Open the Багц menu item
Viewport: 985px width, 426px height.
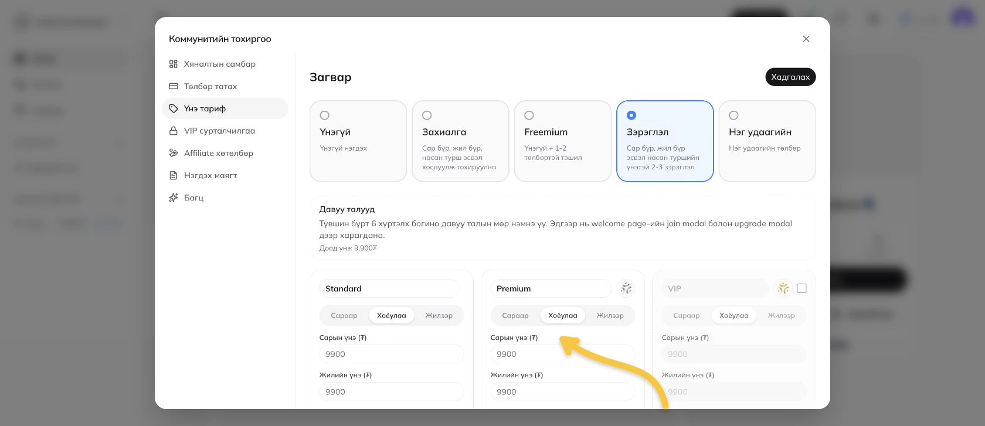tap(225, 197)
